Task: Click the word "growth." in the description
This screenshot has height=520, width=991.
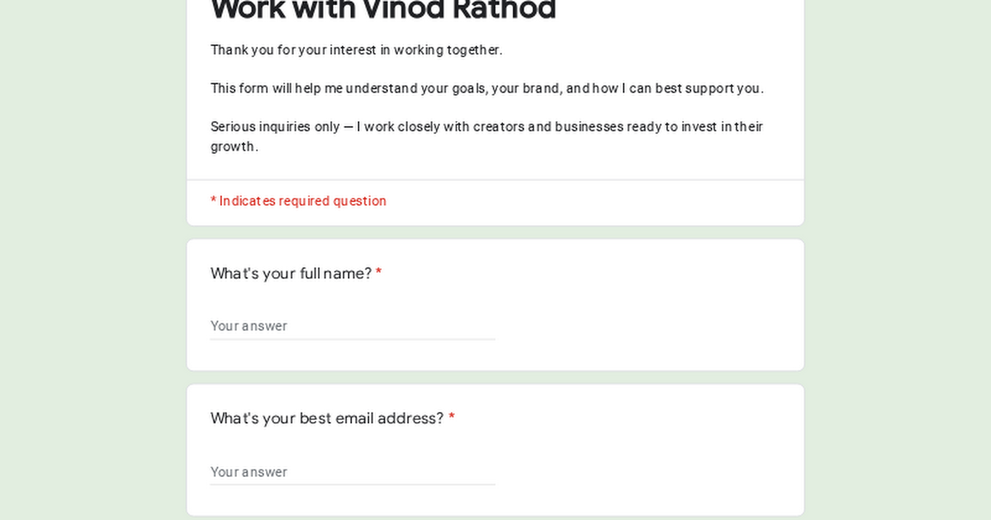Action: 235,147
